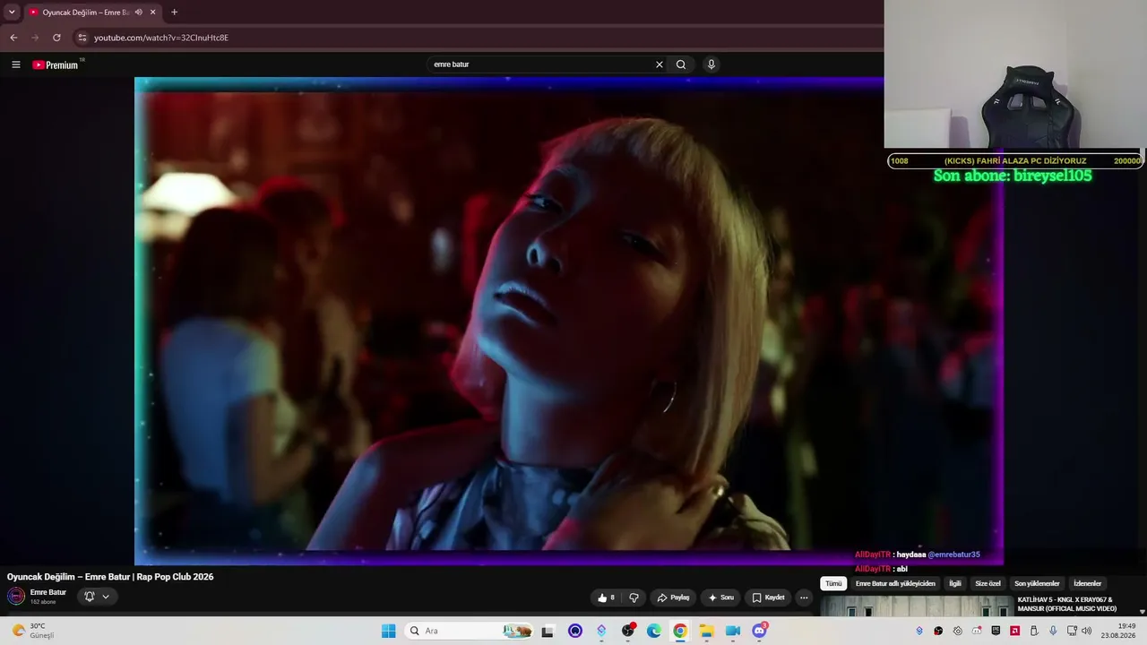This screenshot has height=645, width=1147.
Task: Go forward in browser history
Action: pyautogui.click(x=35, y=38)
